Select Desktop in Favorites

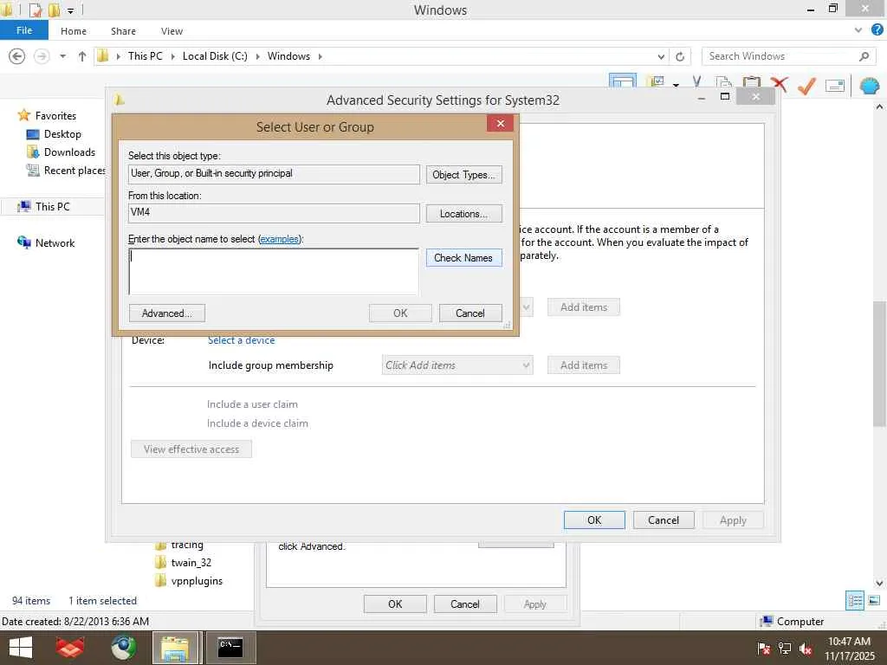[x=55, y=134]
